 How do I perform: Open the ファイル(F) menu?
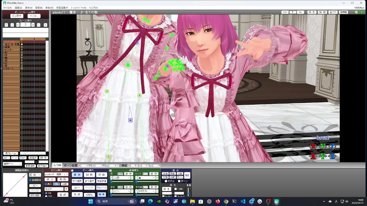pyautogui.click(x=7, y=8)
